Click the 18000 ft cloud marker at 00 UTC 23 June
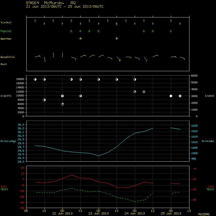 99,79
